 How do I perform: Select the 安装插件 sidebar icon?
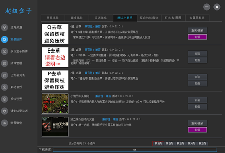[x=4, y=39]
